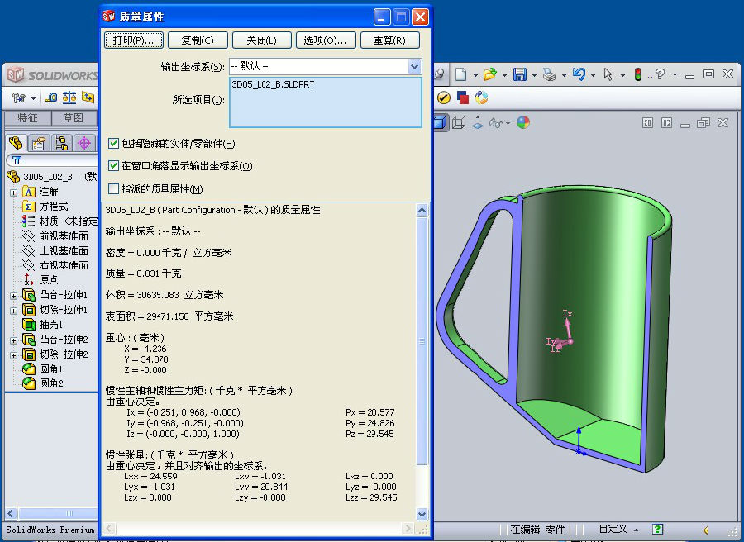The image size is (744, 542).
Task: Open the ConfigurationManager tab icon
Action: coord(61,143)
